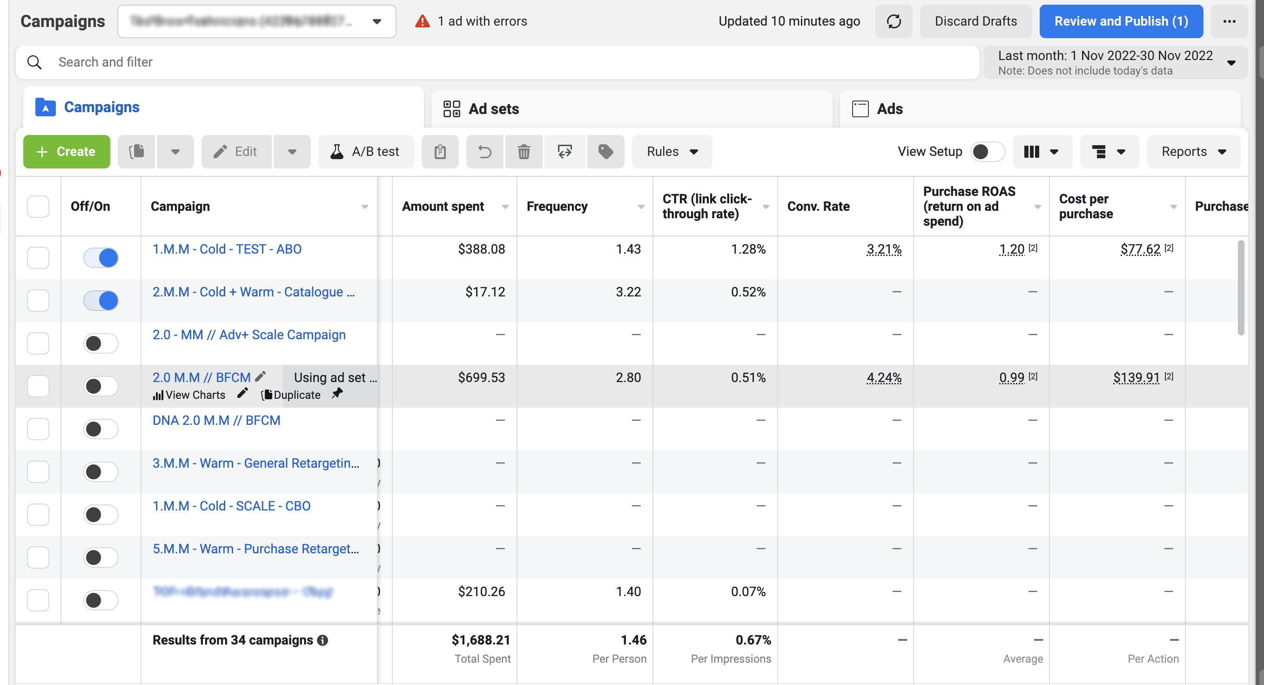The width and height of the screenshot is (1264, 685).
Task: Click Review and Publish button
Action: point(1121,21)
